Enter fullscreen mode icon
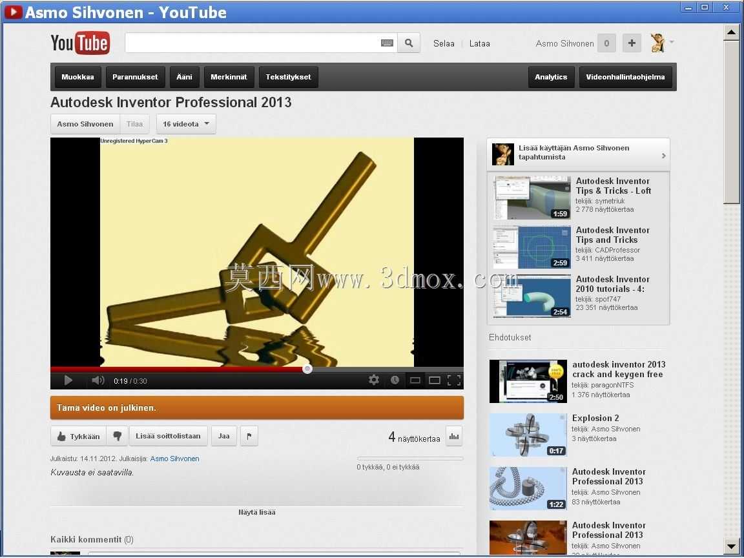744x558 pixels. coord(454,380)
